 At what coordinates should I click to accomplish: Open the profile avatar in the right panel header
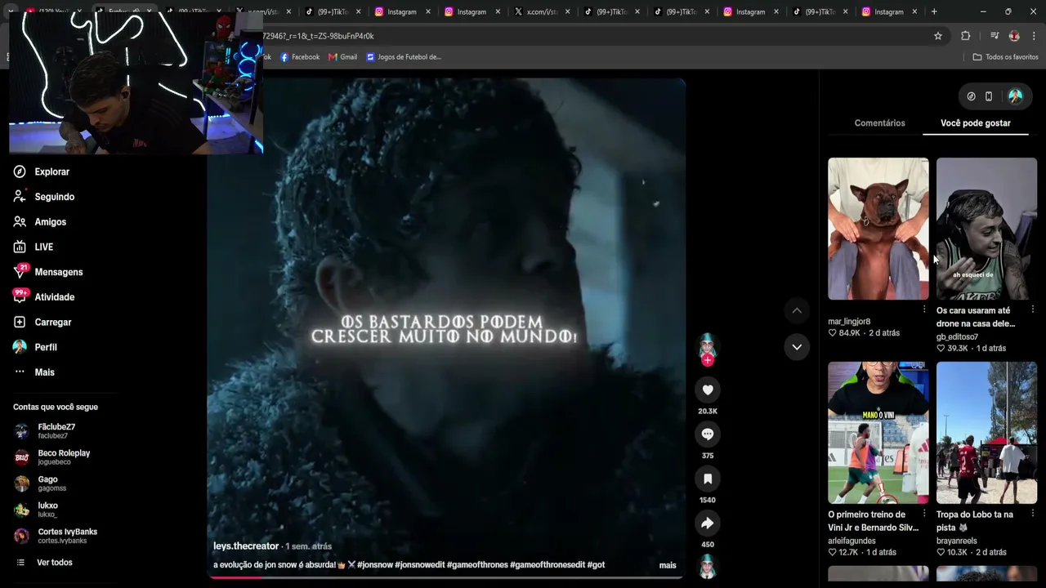pyautogui.click(x=1015, y=96)
